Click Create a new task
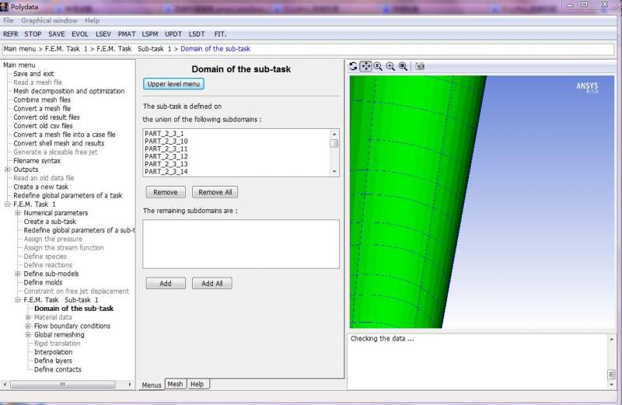The width and height of the screenshot is (622, 405). click(x=41, y=187)
